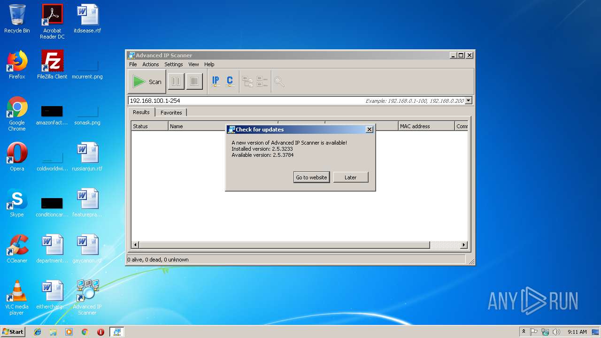Sort by the Status column header

coord(150,126)
